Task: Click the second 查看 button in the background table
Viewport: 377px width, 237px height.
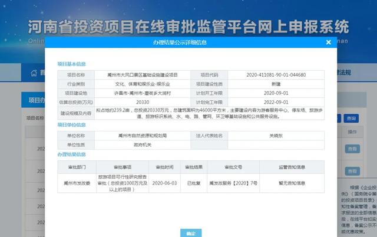Action: point(352,171)
